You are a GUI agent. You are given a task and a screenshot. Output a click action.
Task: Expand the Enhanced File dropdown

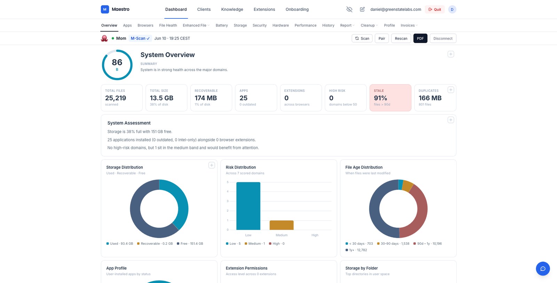coord(196,25)
